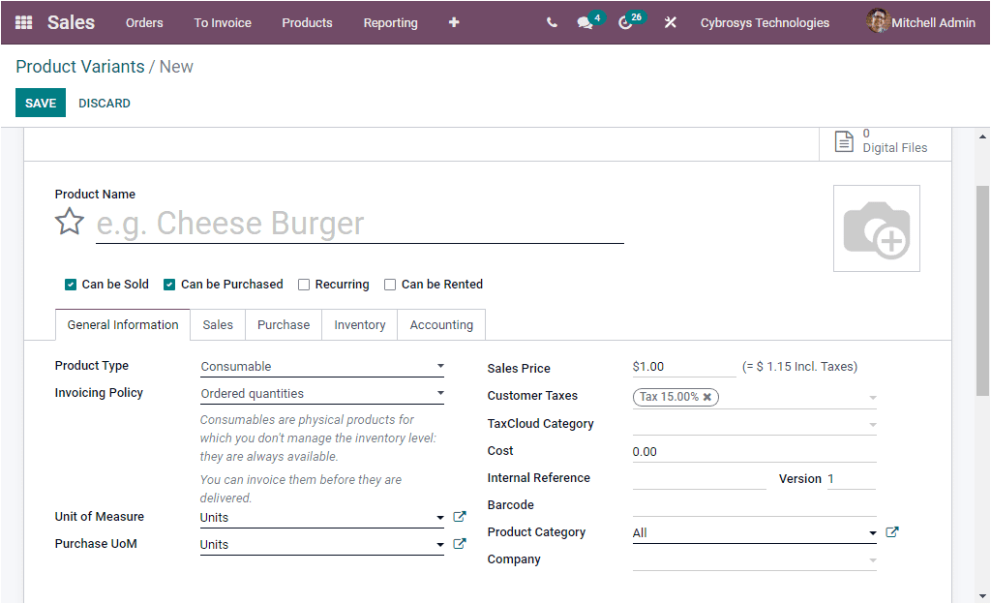Open the Product Type dropdown
Viewport: 991px width, 604px height.
pyautogui.click(x=440, y=366)
